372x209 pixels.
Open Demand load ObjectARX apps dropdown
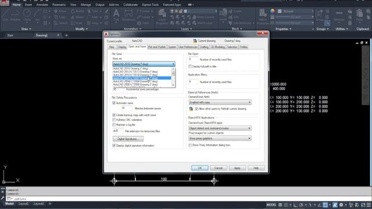click(220, 128)
